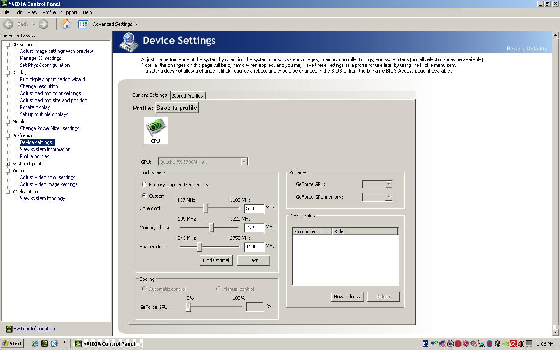Select Factory shipped frequencies option

(144, 185)
